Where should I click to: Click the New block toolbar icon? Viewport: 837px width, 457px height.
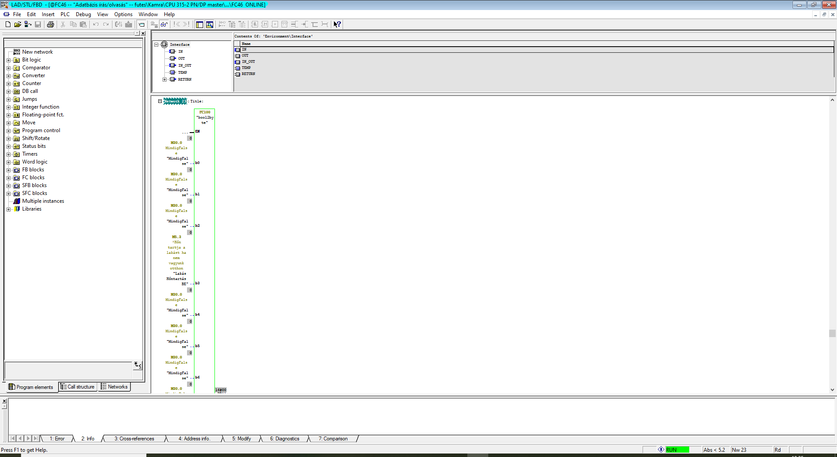coord(8,24)
